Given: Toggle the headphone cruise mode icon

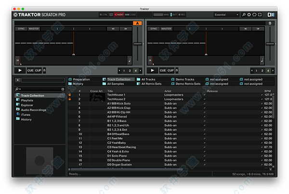Looking at the screenshot, I should pyautogui.click(x=254, y=14).
